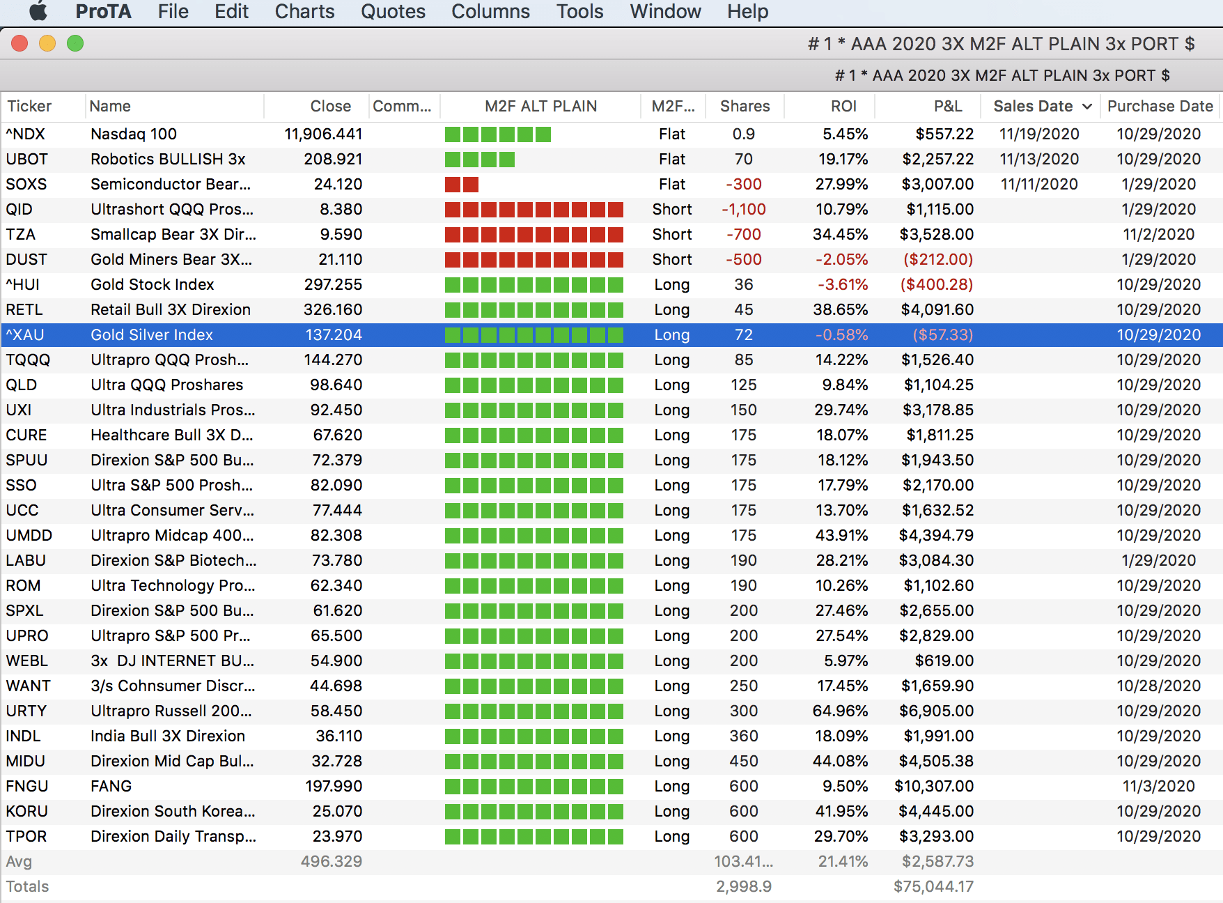The image size is (1223, 903).
Task: Click the LABU ticker cell
Action: 26,560
